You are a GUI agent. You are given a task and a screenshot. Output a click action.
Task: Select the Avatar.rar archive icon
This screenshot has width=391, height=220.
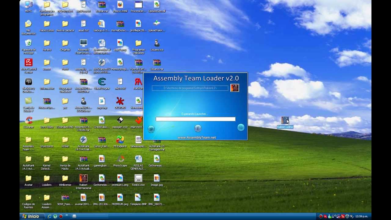102,6
